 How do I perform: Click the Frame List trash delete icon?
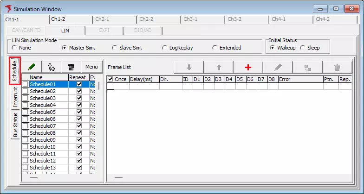pyautogui.click(x=337, y=67)
